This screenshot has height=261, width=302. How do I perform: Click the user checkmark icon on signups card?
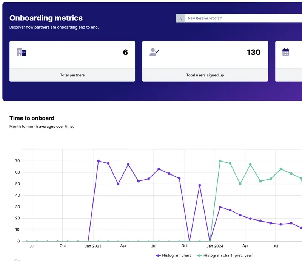click(x=154, y=52)
